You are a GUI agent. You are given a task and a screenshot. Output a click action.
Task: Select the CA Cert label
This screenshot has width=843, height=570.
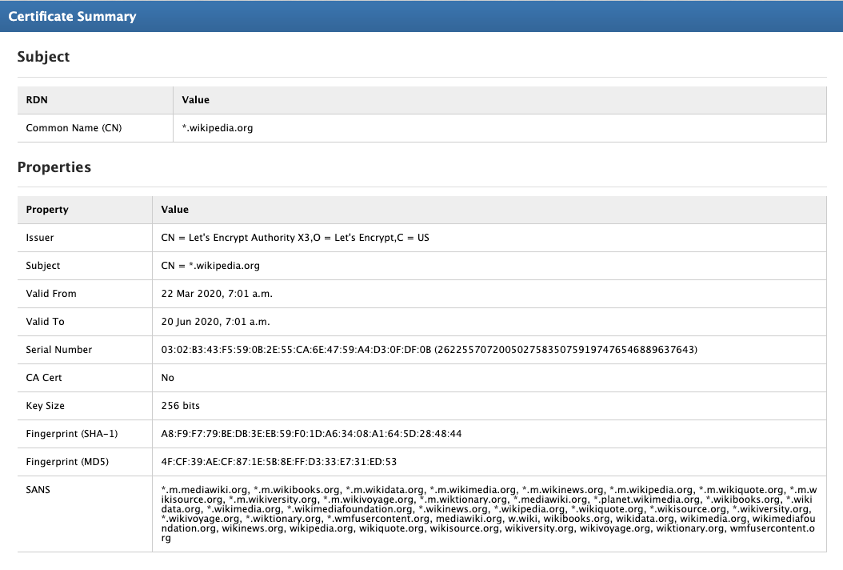point(44,377)
